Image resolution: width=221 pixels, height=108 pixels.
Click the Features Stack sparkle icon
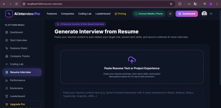7,48
